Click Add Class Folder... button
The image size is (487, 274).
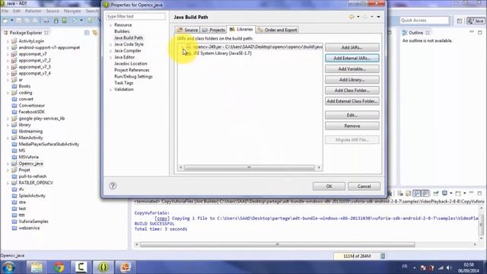coord(352,91)
